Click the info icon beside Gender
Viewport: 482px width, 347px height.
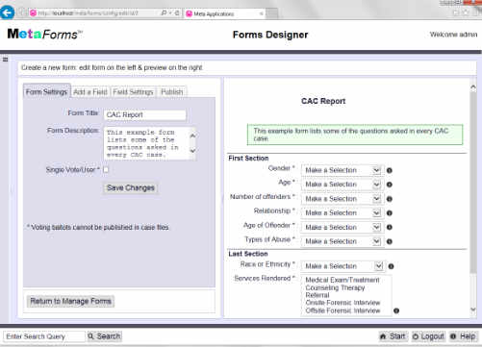[x=390, y=170]
